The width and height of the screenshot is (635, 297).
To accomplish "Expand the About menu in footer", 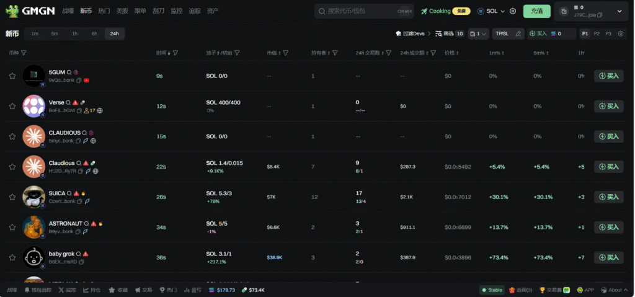I will point(615,290).
